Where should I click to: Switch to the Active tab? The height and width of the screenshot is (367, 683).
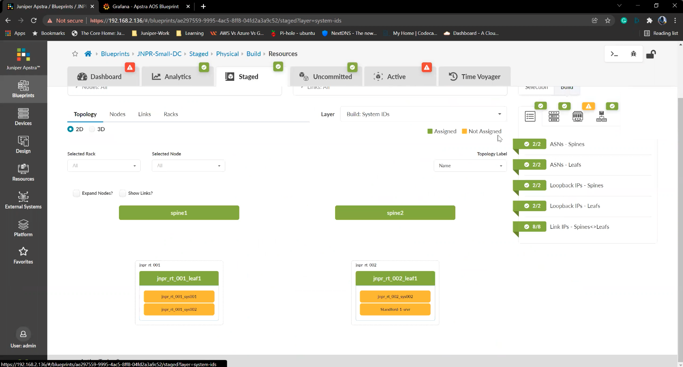[x=400, y=77]
